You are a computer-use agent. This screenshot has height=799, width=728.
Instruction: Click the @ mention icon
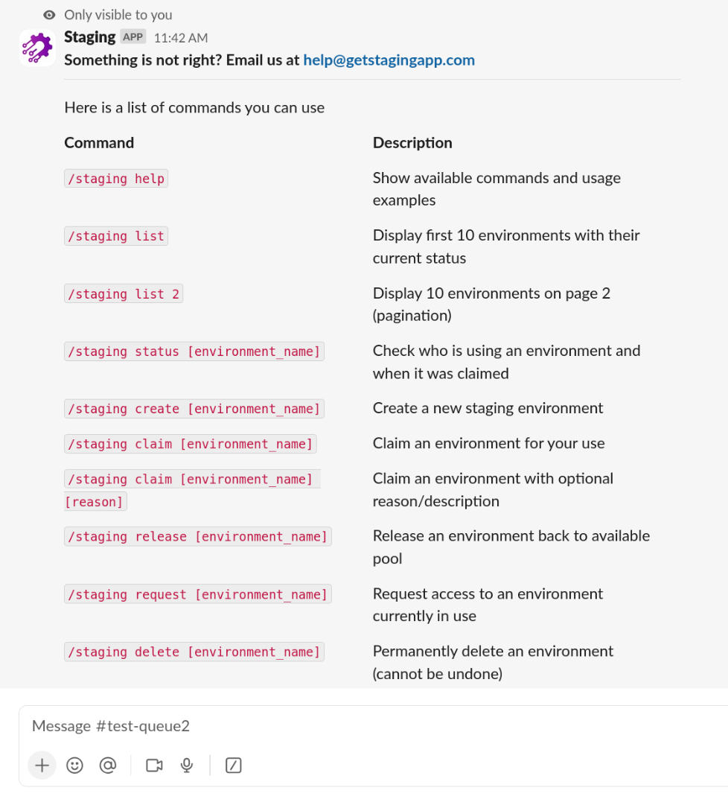pyautogui.click(x=108, y=765)
